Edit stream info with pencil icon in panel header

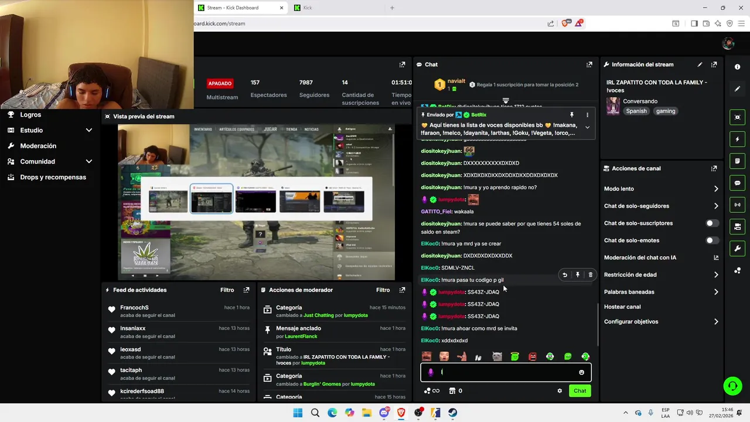(x=700, y=64)
